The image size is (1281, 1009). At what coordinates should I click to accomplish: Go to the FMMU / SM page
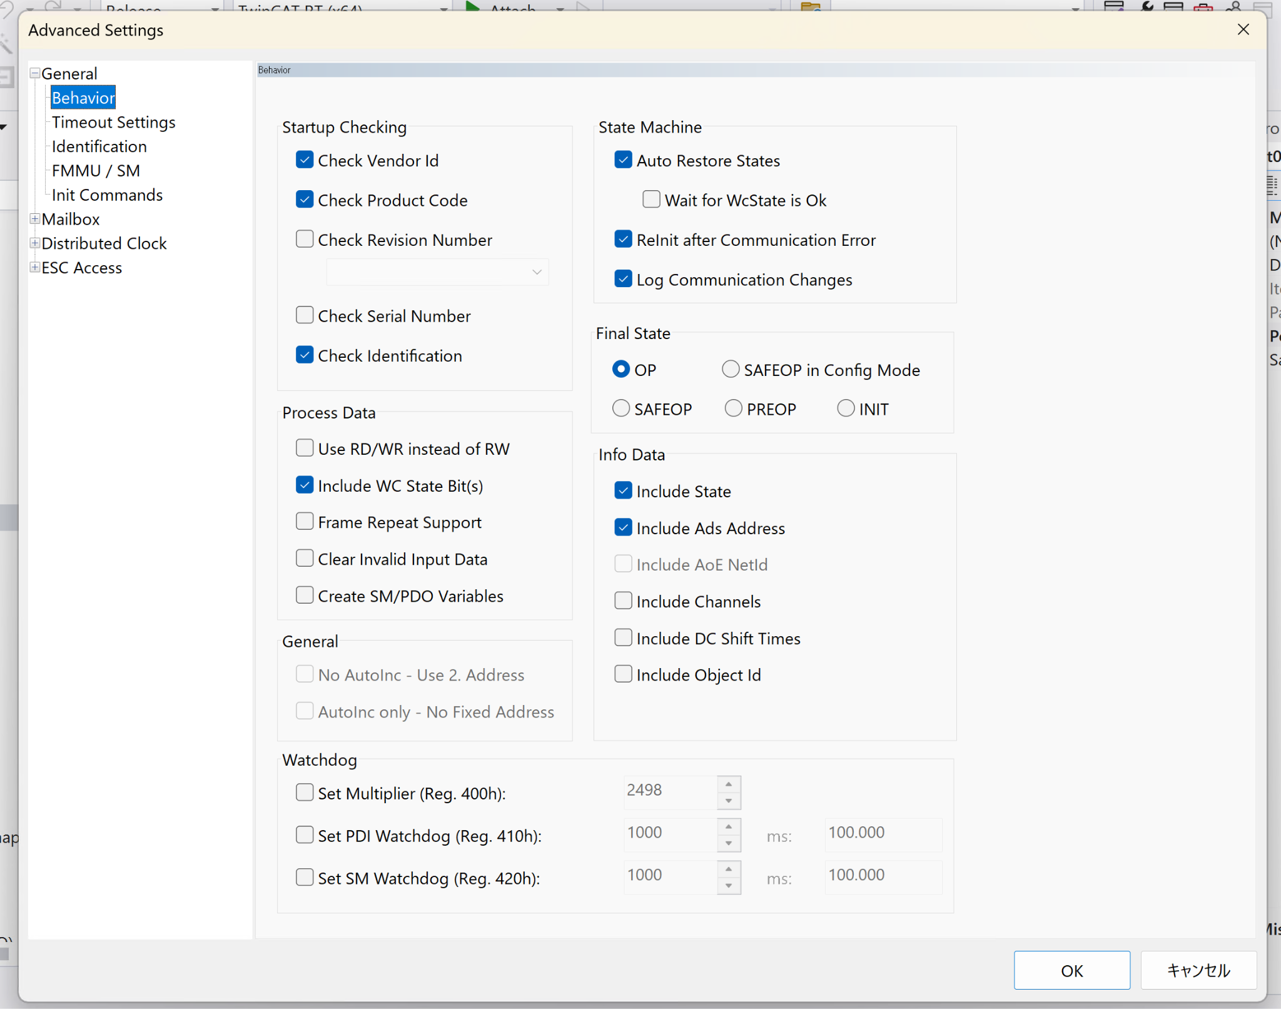pyautogui.click(x=96, y=170)
